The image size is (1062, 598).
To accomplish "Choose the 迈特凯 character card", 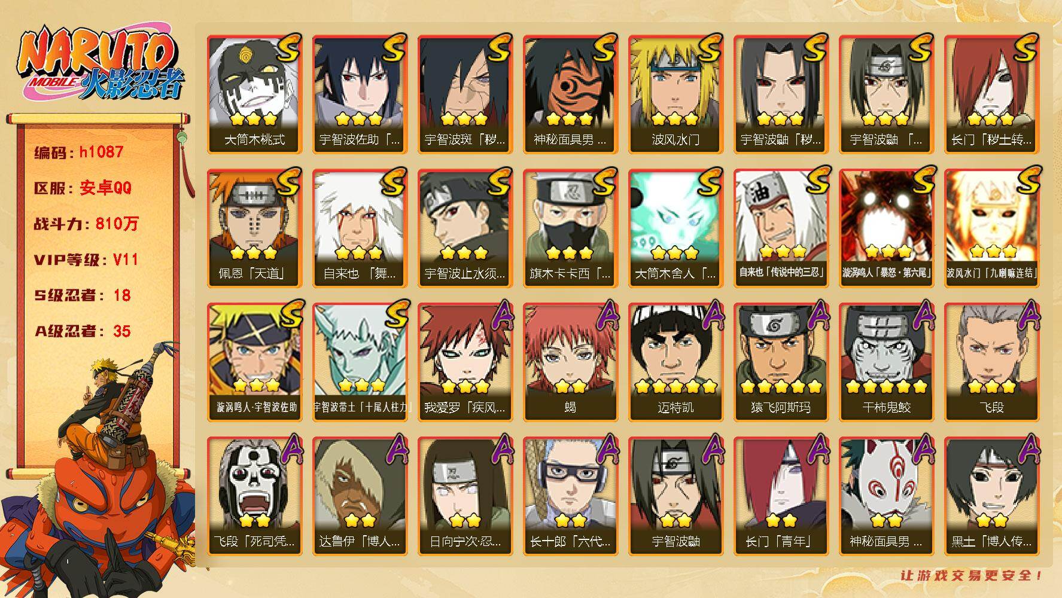I will coord(675,362).
